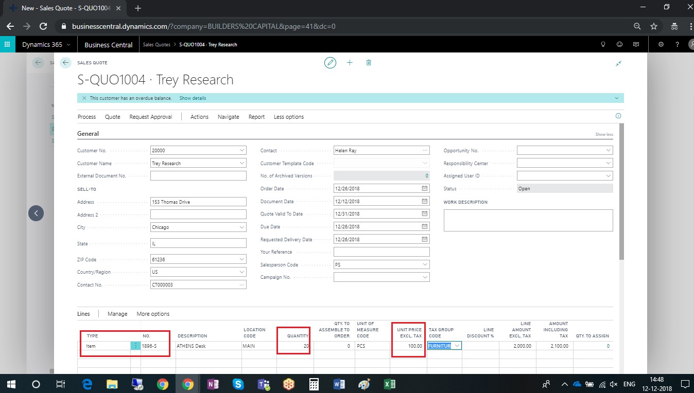The width and height of the screenshot is (694, 393).
Task: Click the Business Central header link
Action: (109, 45)
